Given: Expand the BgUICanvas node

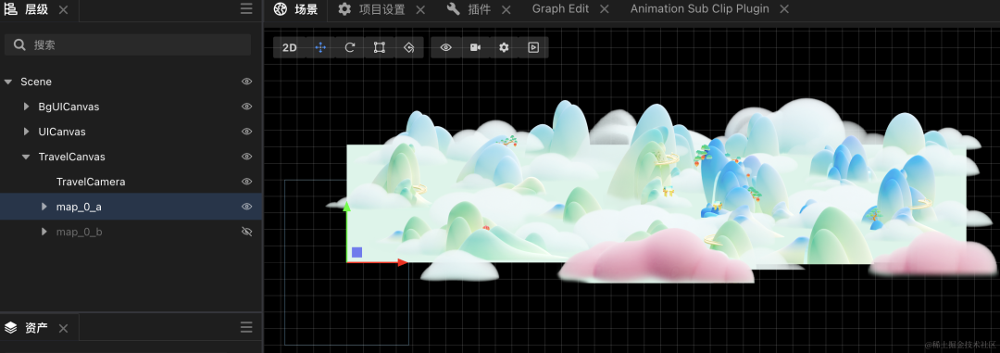Looking at the screenshot, I should pos(26,107).
